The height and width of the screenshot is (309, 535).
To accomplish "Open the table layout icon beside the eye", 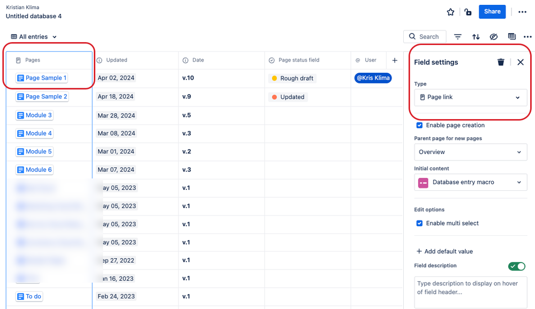I will pyautogui.click(x=511, y=36).
